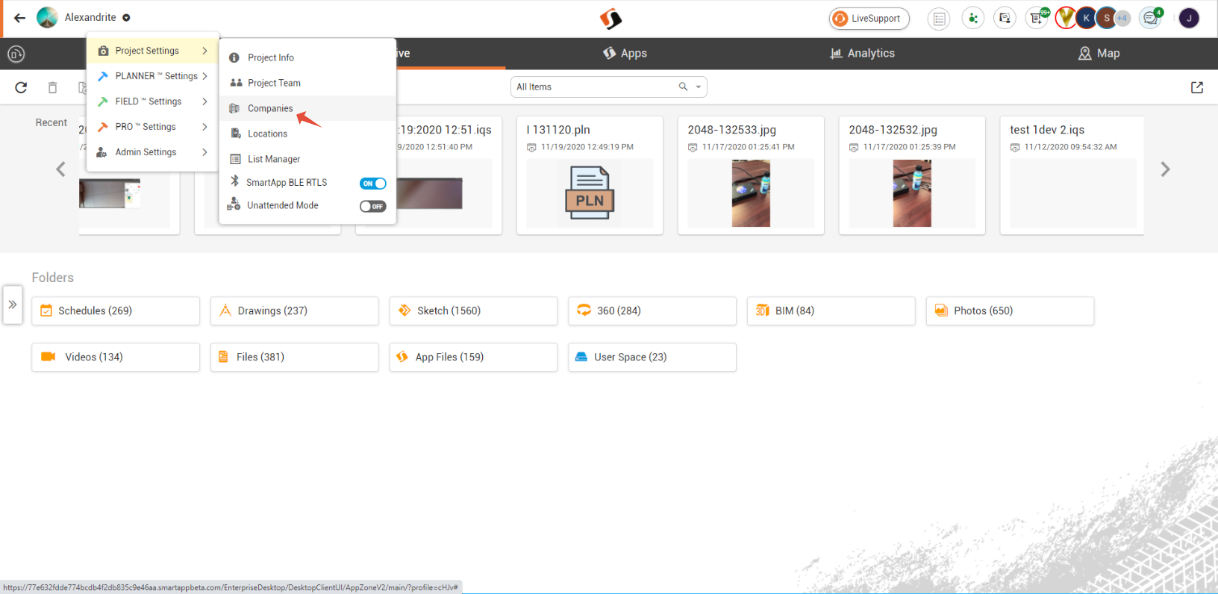The width and height of the screenshot is (1218, 594).
Task: Open the 2048-132533.jpg thumbnail
Action: click(751, 193)
